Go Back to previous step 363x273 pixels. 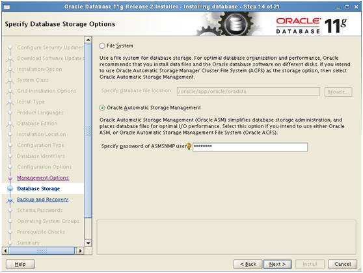(x=248, y=264)
